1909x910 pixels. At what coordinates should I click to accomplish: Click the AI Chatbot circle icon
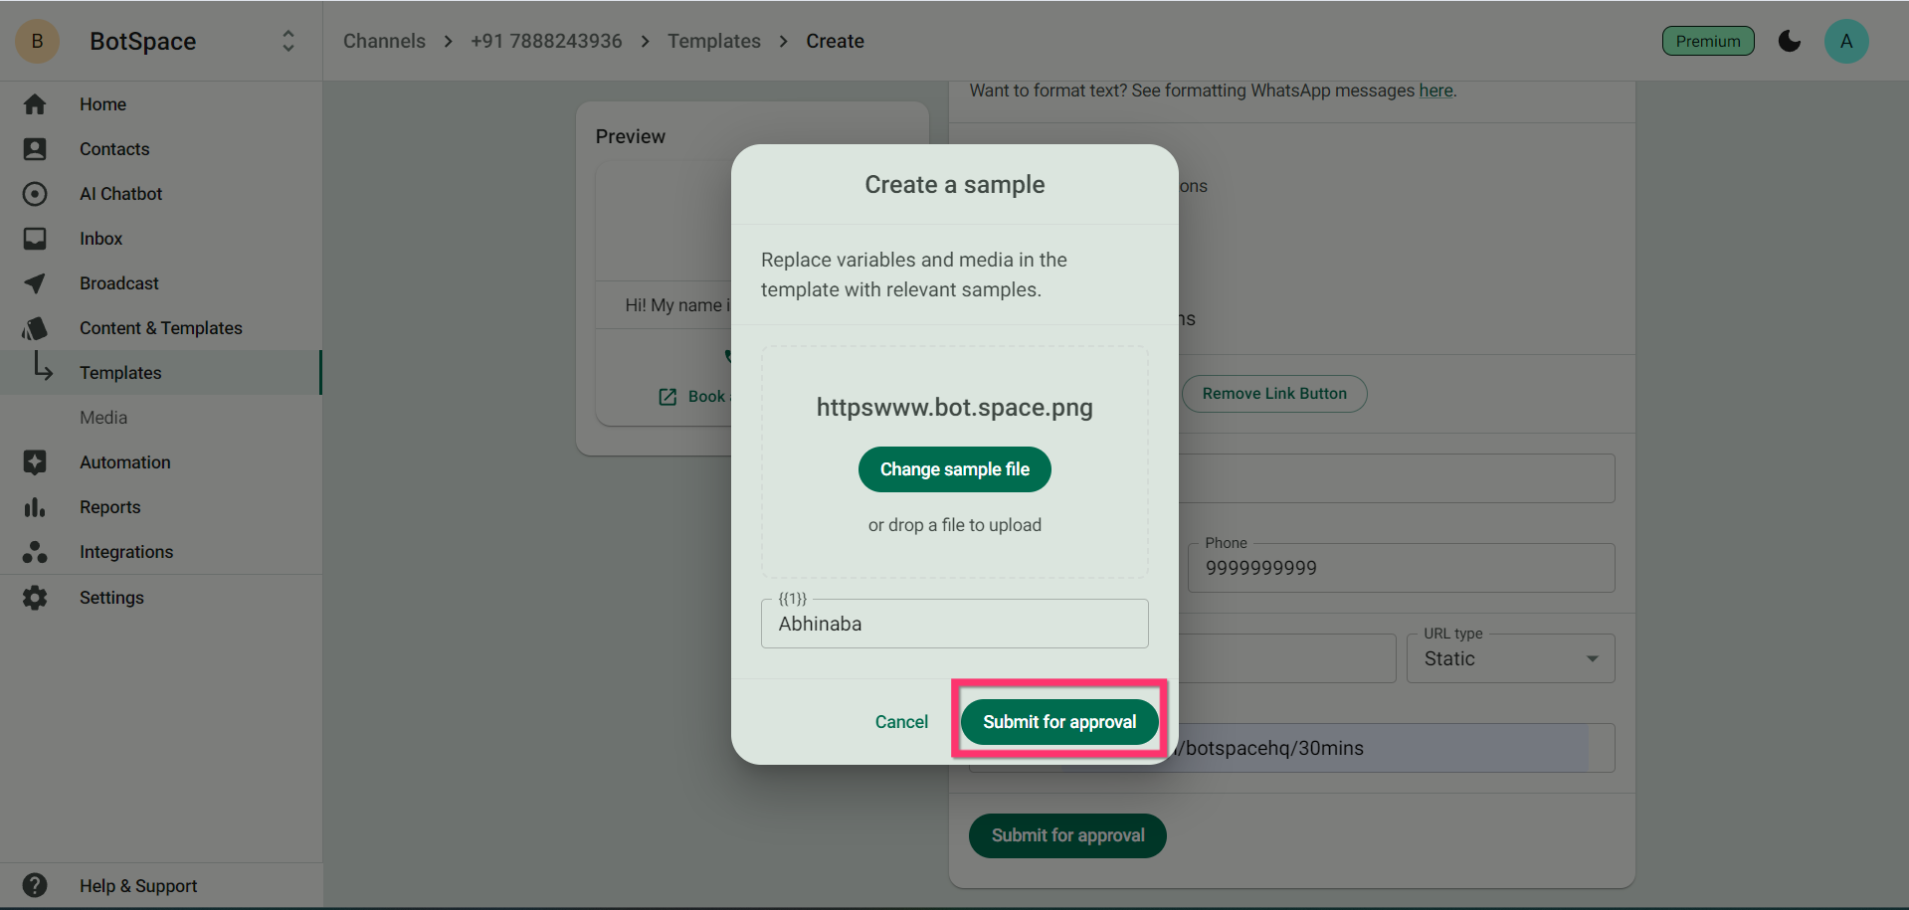[x=35, y=194]
